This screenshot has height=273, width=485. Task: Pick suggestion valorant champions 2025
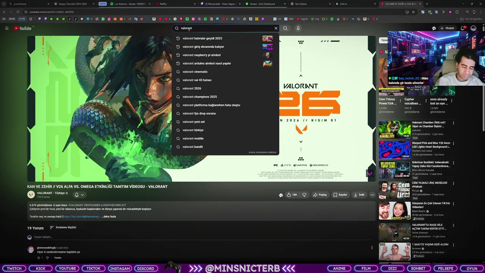click(x=225, y=97)
